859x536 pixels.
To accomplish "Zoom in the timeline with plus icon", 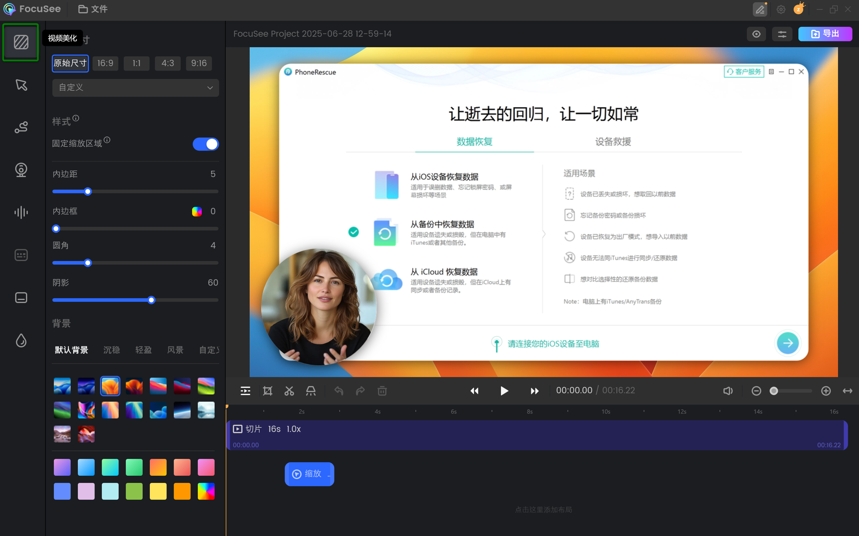I will click(826, 391).
